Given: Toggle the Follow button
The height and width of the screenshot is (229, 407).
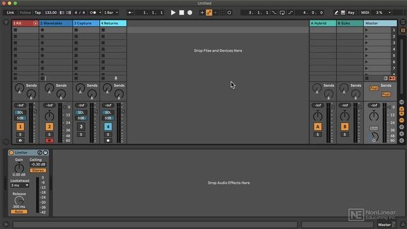Looking at the screenshot, I should click(25, 13).
